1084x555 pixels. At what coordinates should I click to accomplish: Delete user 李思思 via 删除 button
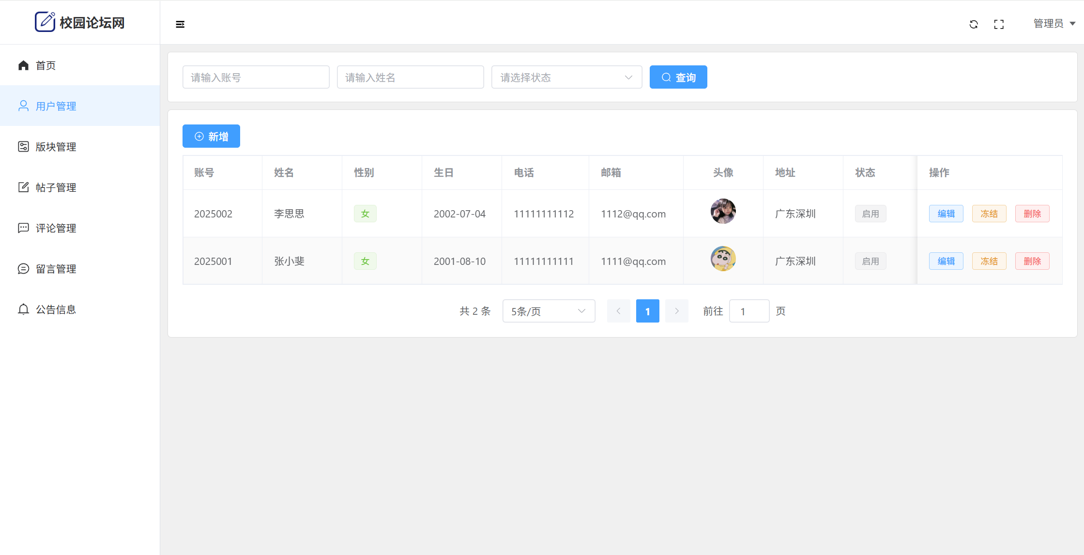1032,214
